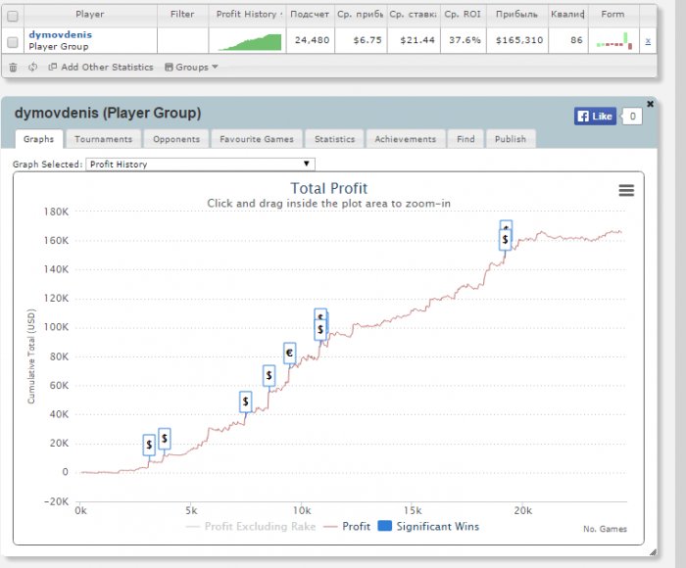Screen dimensions: 686x568
Task: Open the dymovdenis player link
Action: pyautogui.click(x=61, y=34)
